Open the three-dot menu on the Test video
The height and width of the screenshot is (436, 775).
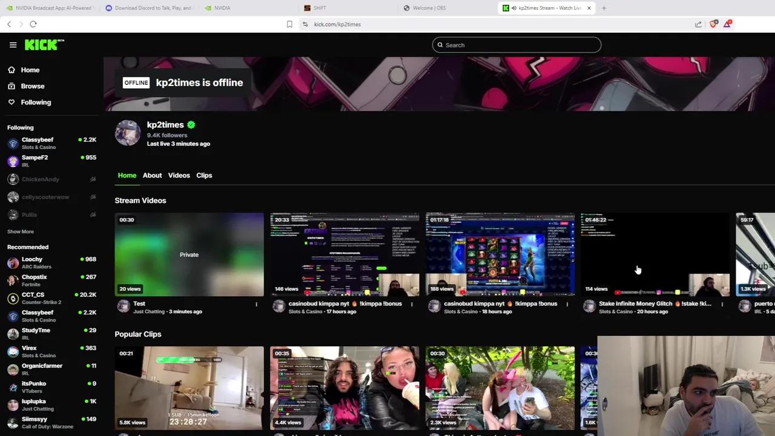[x=256, y=304]
